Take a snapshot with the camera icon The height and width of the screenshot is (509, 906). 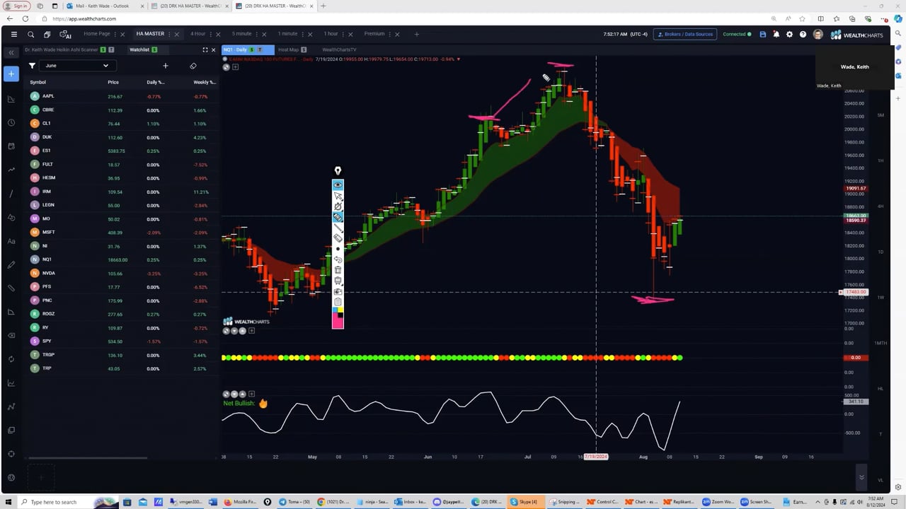coord(338,291)
